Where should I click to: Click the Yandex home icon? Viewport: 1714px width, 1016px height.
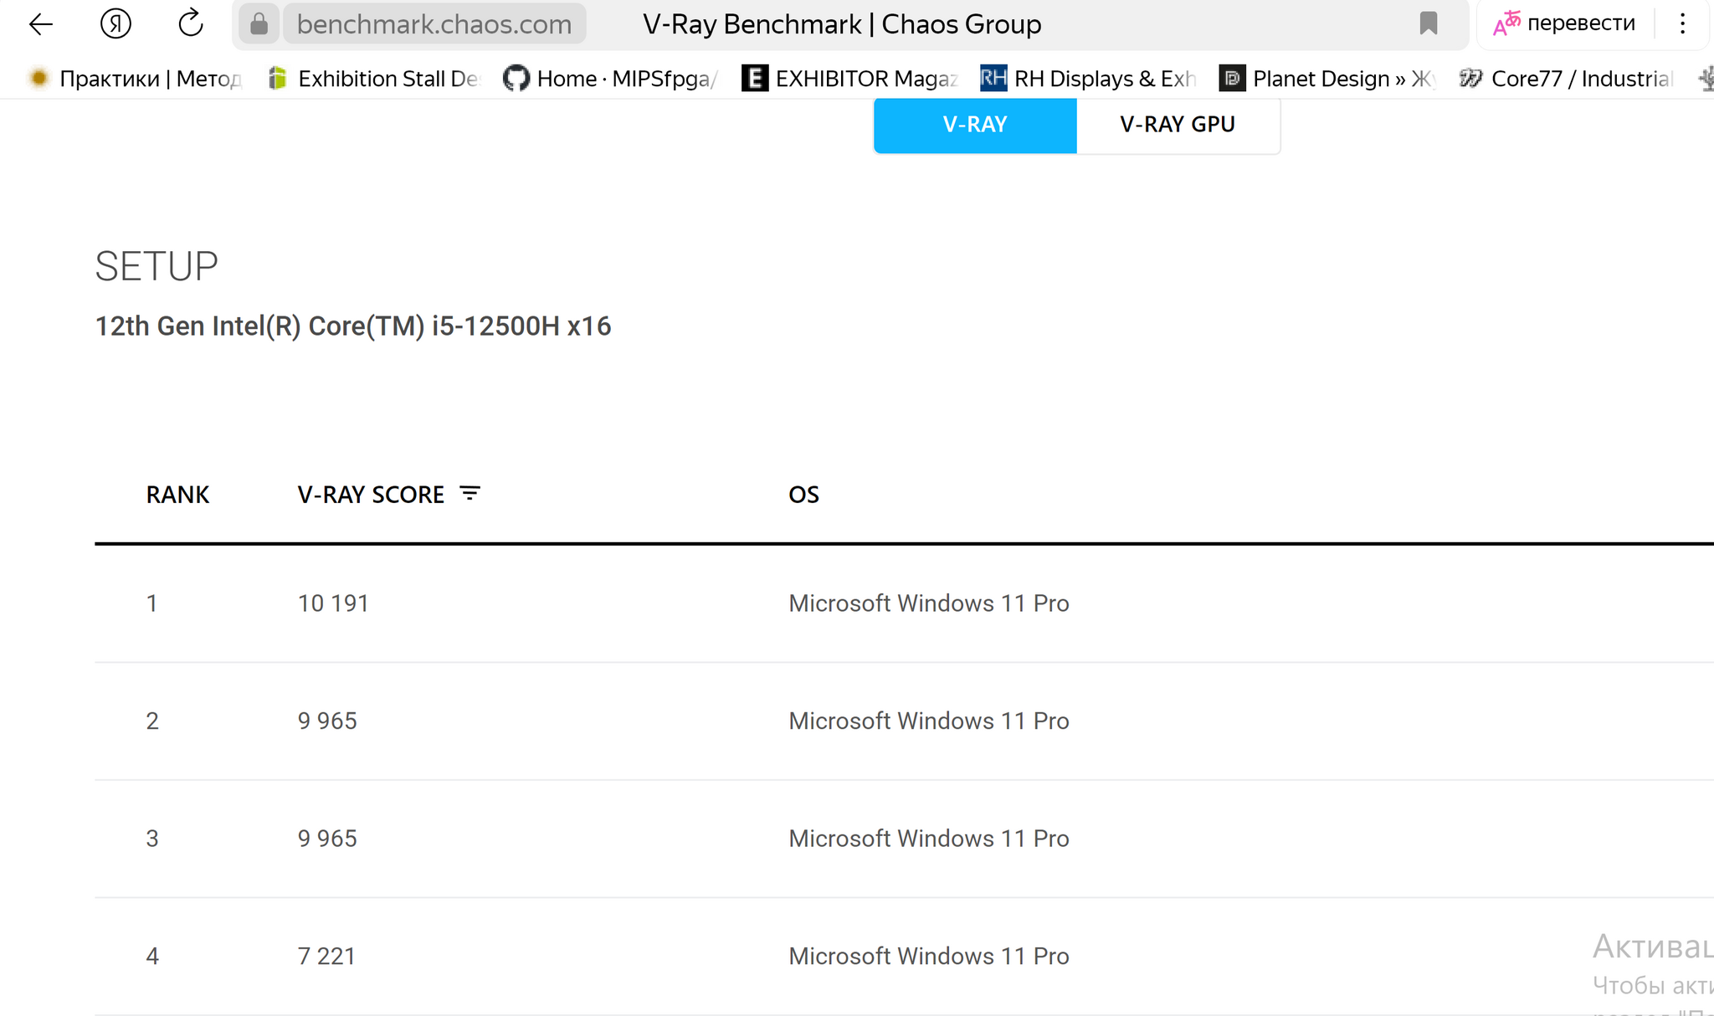[x=115, y=24]
